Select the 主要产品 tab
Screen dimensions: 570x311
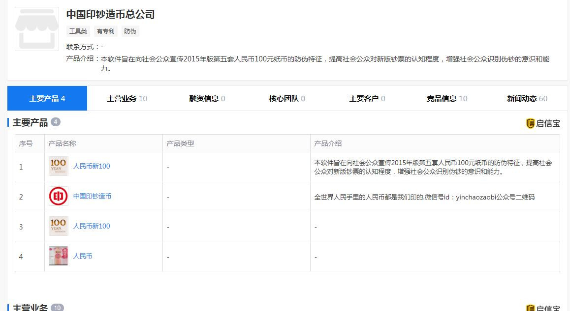pos(47,99)
